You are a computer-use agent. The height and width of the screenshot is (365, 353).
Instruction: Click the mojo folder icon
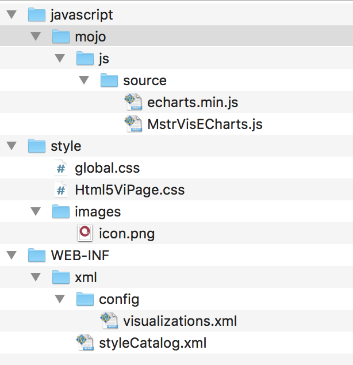click(x=61, y=37)
